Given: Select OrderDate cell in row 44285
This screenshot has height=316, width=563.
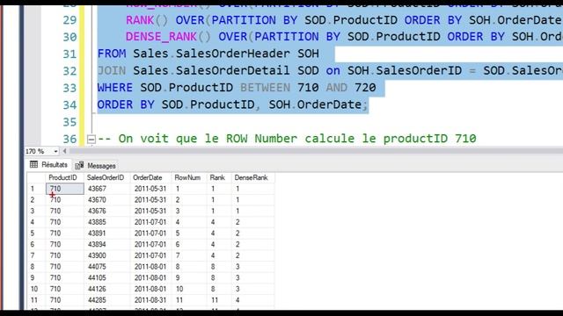Looking at the screenshot, I should [x=150, y=300].
